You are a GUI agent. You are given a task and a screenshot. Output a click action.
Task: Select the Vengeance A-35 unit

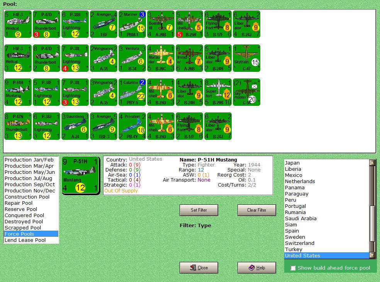tap(104, 92)
